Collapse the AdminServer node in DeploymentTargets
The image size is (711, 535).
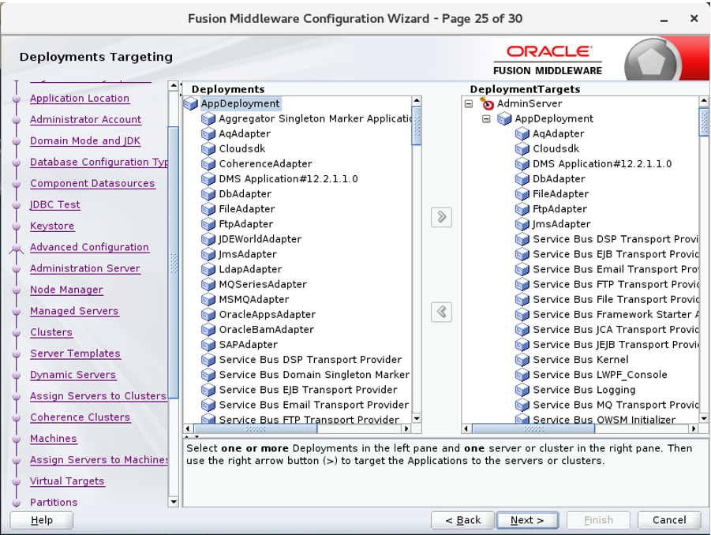469,104
